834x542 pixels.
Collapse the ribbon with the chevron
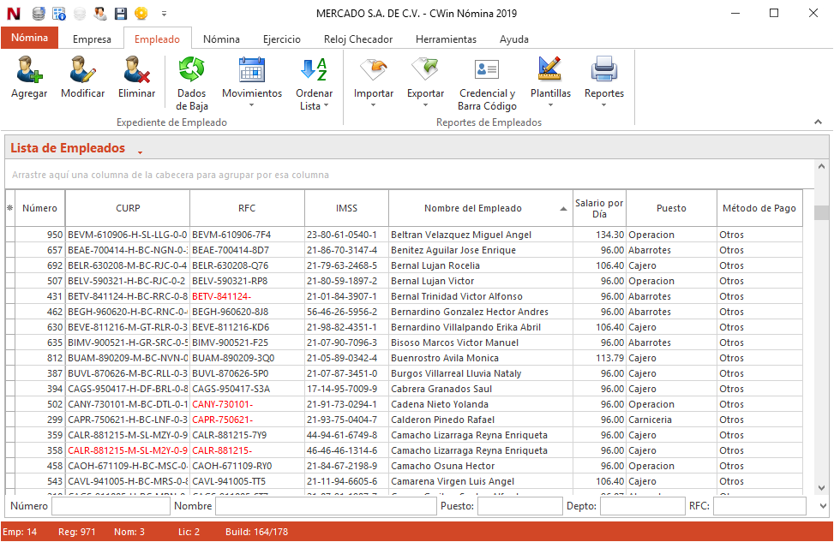click(x=818, y=122)
